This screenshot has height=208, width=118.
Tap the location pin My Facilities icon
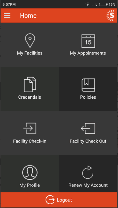[30, 41]
